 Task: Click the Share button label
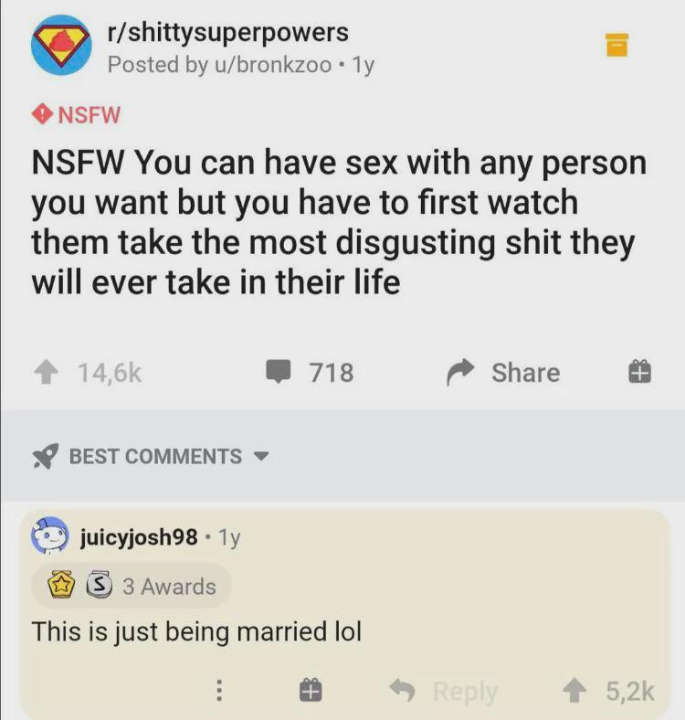(526, 372)
